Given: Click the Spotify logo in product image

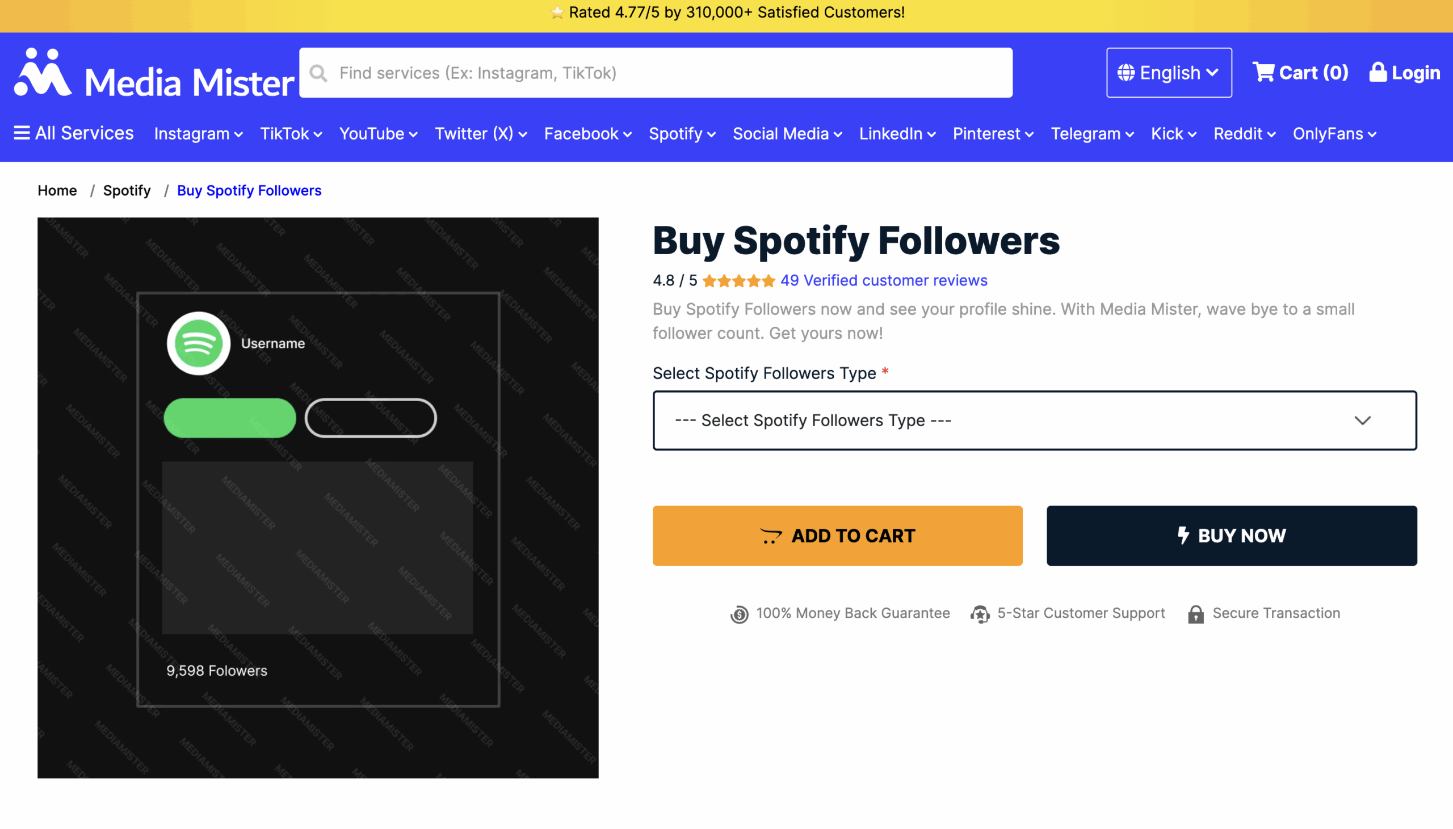Looking at the screenshot, I should point(198,343).
